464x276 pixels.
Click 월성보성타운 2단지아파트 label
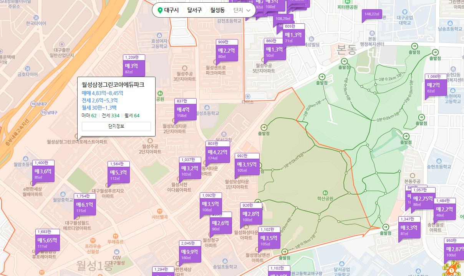click(175, 128)
